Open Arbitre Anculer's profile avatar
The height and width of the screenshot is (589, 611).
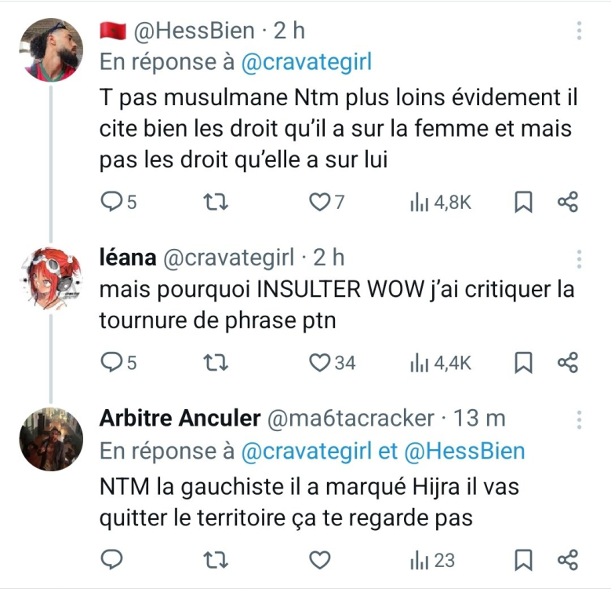(x=51, y=439)
